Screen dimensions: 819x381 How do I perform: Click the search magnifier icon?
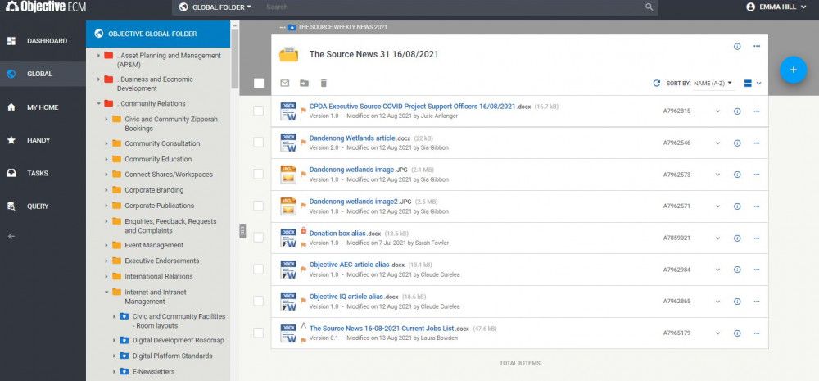(x=649, y=7)
